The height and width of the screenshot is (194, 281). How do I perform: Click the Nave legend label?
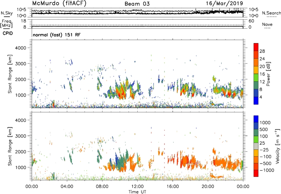[x=267, y=24]
